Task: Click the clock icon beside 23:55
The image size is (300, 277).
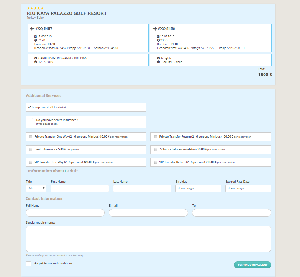Action: point(158,40)
